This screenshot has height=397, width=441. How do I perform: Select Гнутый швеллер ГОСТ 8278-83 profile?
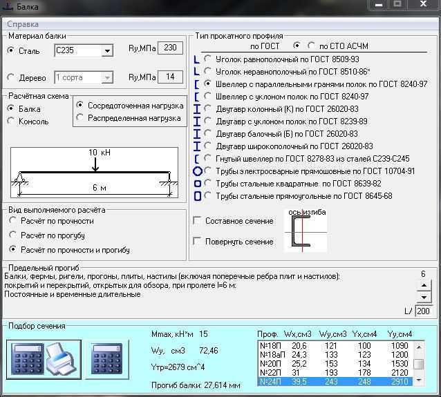click(207, 158)
